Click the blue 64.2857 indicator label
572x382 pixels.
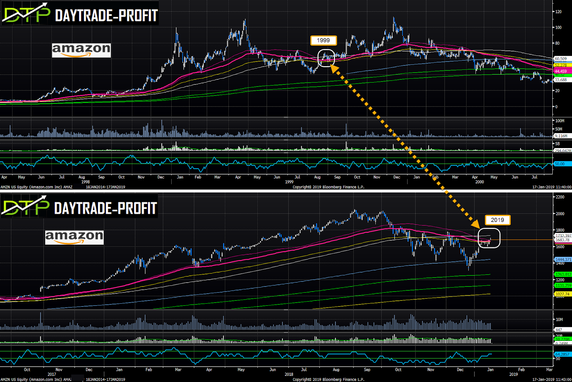coord(562,354)
